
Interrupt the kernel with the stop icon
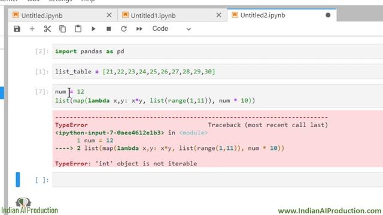tap(109, 29)
